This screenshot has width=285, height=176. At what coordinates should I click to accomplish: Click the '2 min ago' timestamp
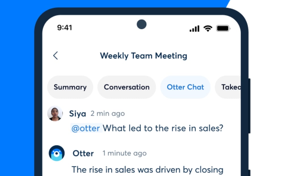click(107, 114)
